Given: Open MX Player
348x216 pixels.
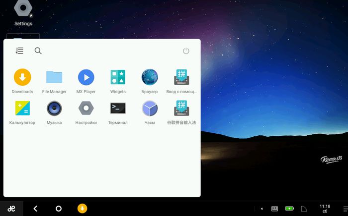Looking at the screenshot, I should coord(86,77).
